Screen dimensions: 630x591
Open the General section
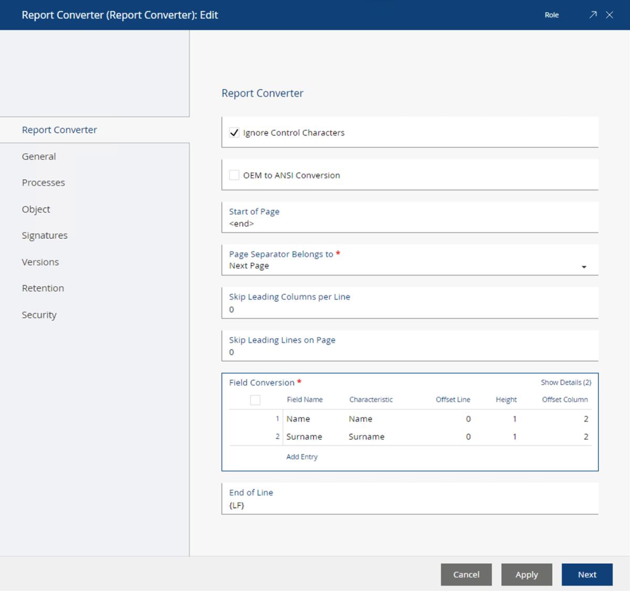(39, 156)
